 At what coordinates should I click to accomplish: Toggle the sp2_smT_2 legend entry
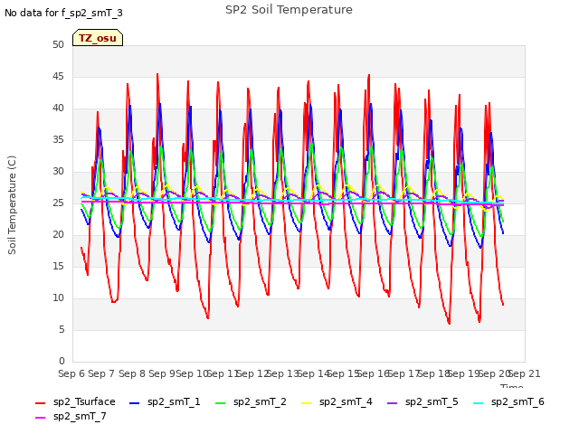pos(251,401)
